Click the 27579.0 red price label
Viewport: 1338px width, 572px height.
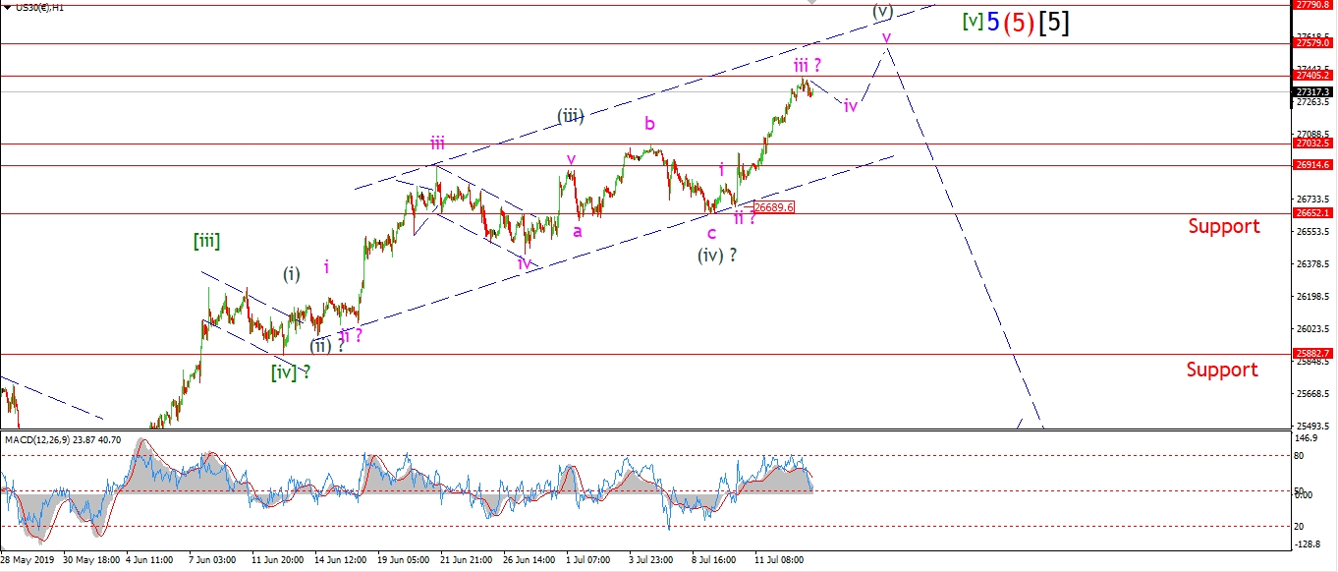click(1312, 43)
